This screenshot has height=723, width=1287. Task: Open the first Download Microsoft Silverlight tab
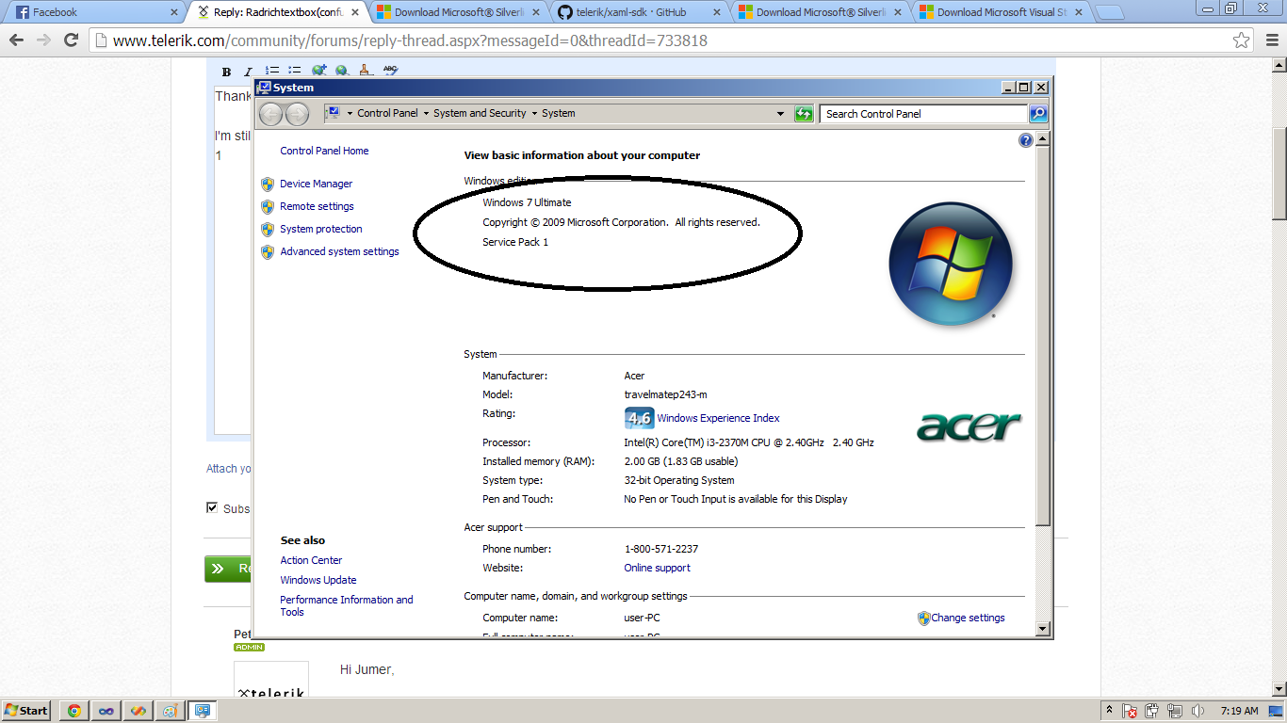pos(459,12)
